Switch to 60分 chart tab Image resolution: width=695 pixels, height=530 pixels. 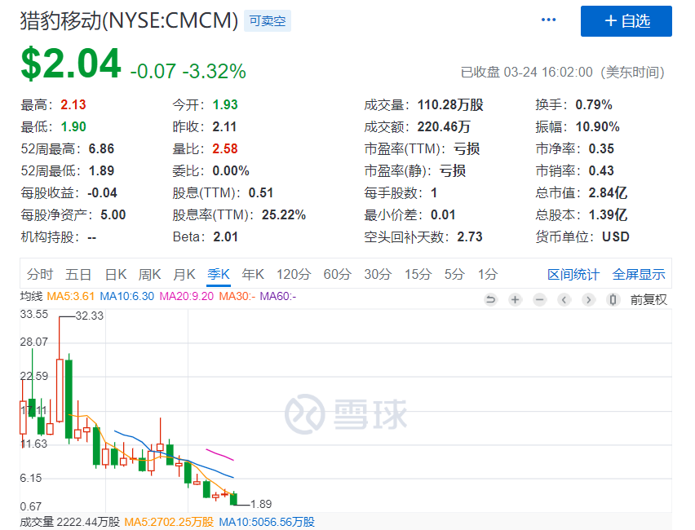338,274
